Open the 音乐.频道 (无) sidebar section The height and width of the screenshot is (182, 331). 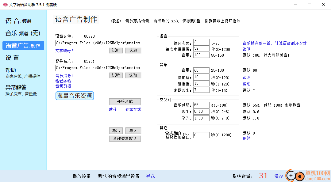(23, 33)
